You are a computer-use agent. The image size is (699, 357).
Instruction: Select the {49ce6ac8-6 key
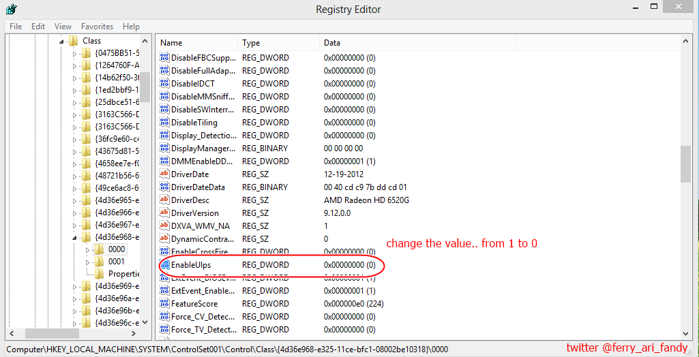[117, 188]
